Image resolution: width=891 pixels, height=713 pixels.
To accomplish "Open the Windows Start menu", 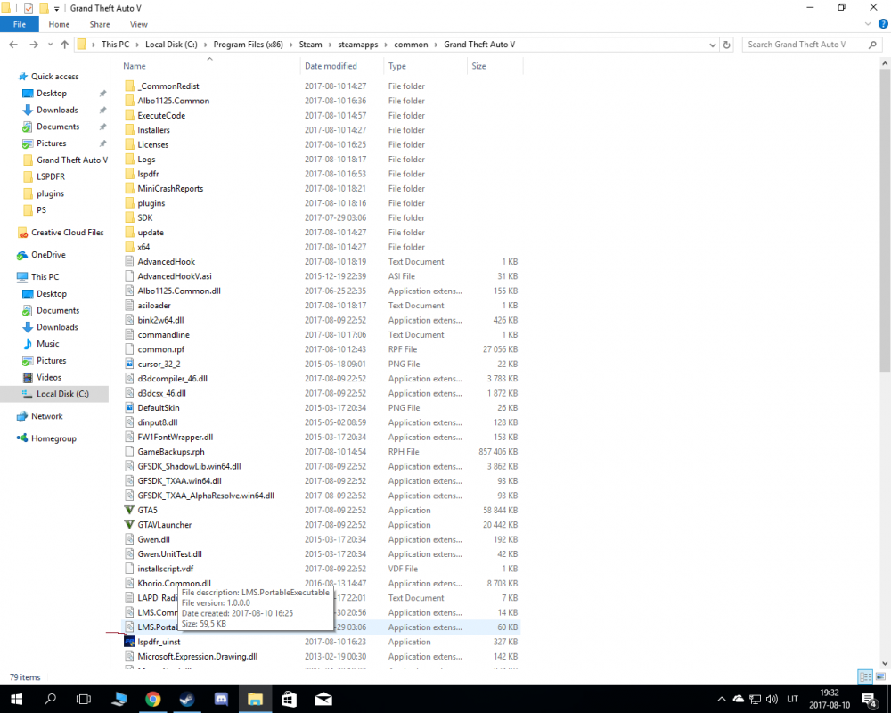I will click(x=16, y=699).
